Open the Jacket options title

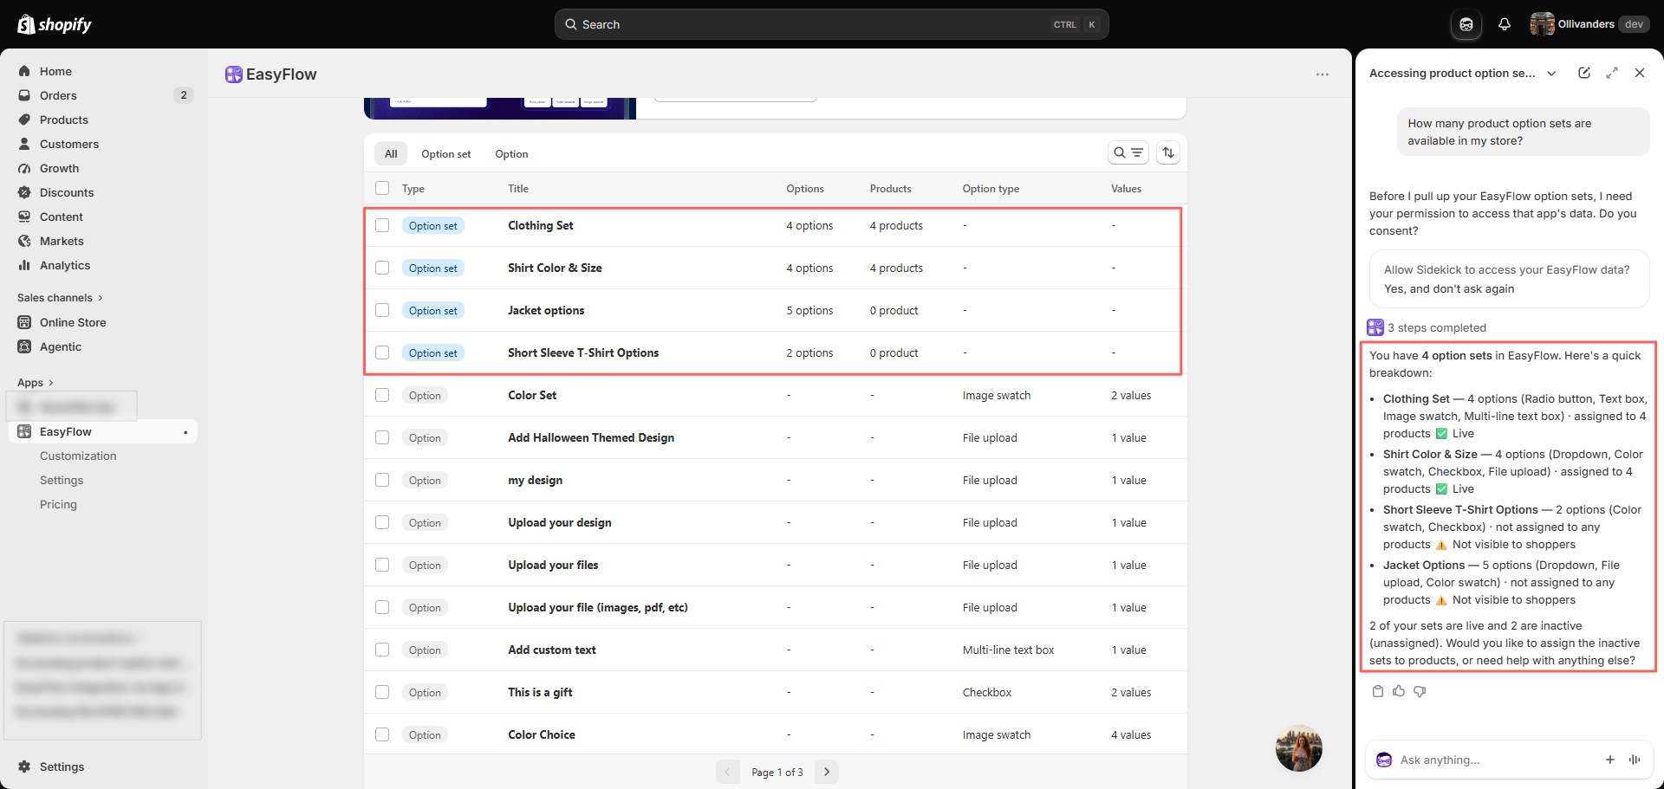[x=546, y=310]
